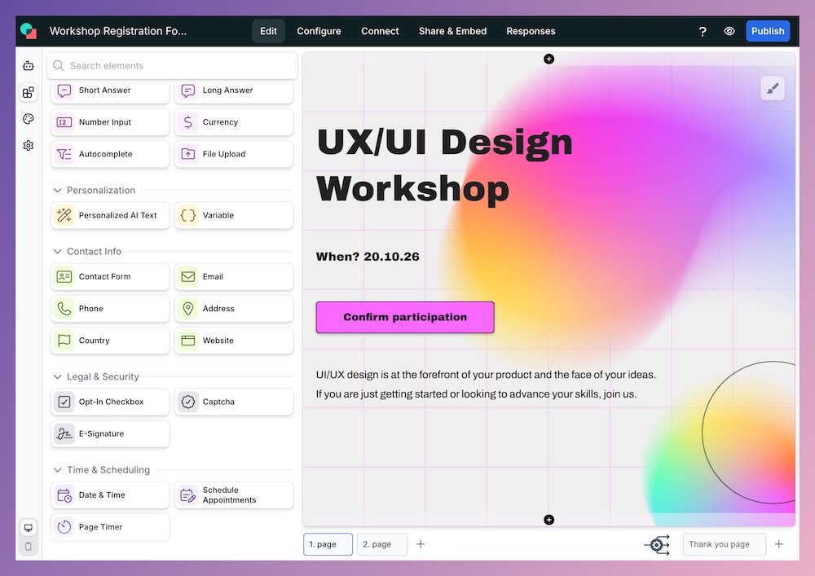Collapse the Personalization section

(x=57, y=190)
